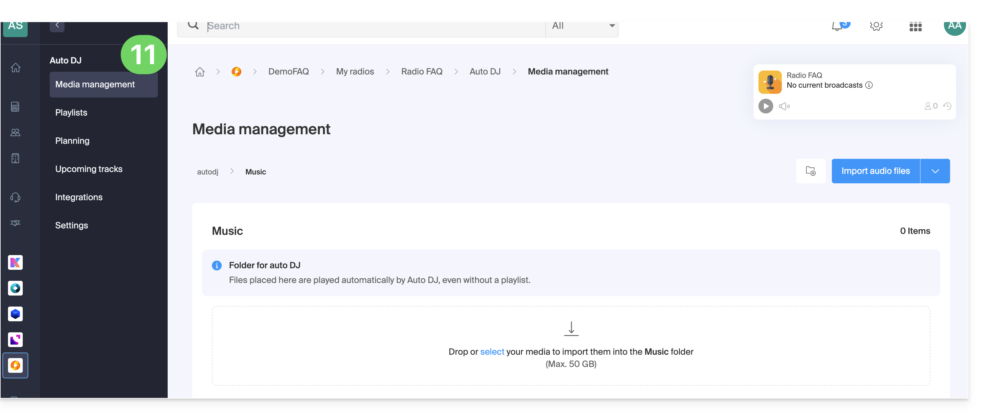Go to My radios in the breadcrumb
This screenshot has height=420, width=990.
[x=355, y=72]
